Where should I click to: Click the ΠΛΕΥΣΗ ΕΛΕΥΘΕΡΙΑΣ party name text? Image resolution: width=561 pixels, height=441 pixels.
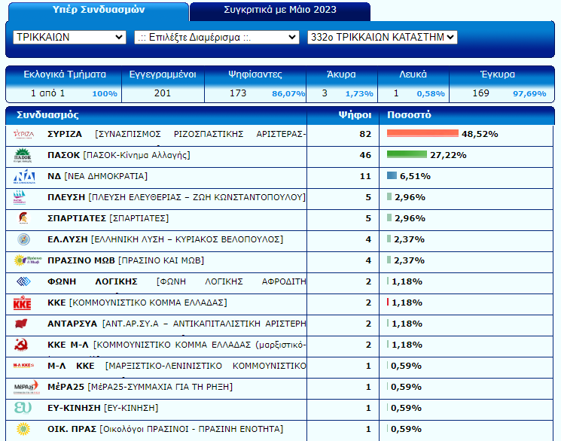click(177, 197)
